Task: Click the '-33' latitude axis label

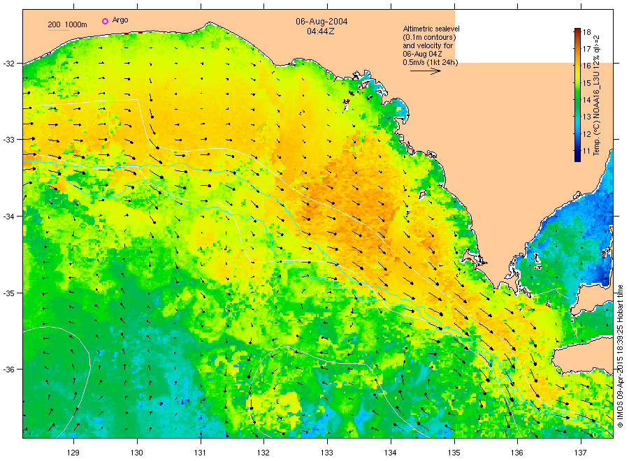Action: [x=9, y=140]
